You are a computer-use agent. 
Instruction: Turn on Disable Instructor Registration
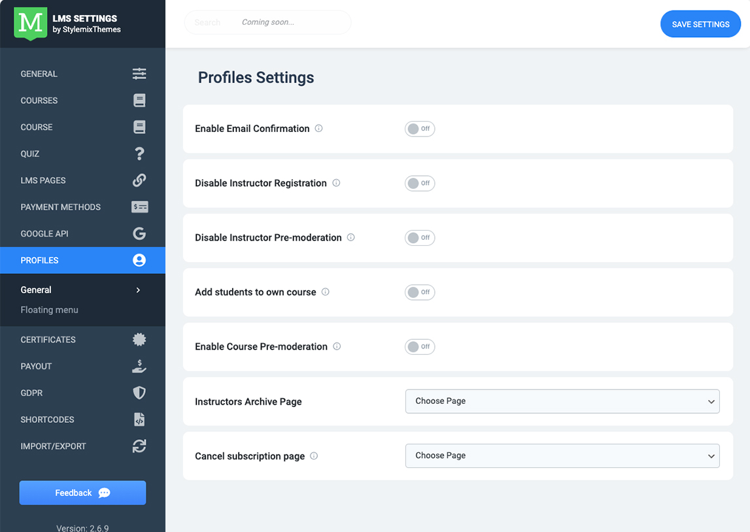click(420, 184)
